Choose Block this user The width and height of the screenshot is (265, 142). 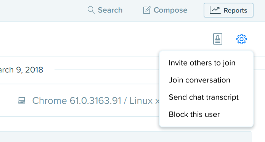pyautogui.click(x=194, y=114)
